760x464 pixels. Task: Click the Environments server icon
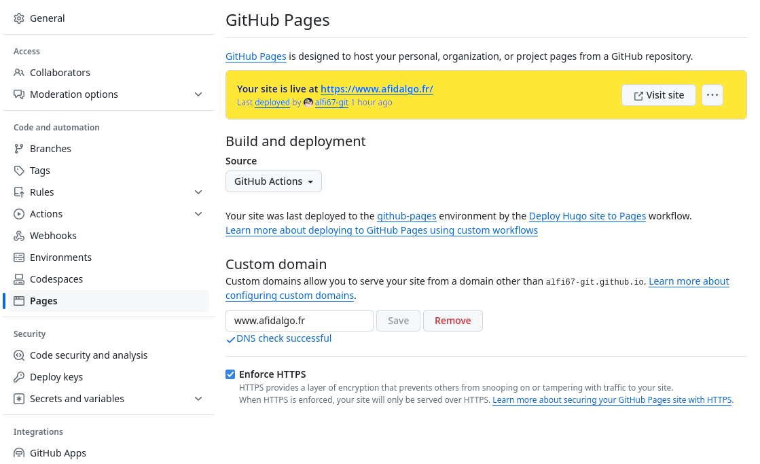[19, 257]
